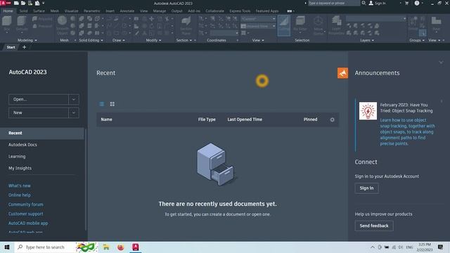Image resolution: width=450 pixels, height=253 pixels.
Task: Click the Object Snap Tracking lightbulb thumbnail
Action: [368, 111]
